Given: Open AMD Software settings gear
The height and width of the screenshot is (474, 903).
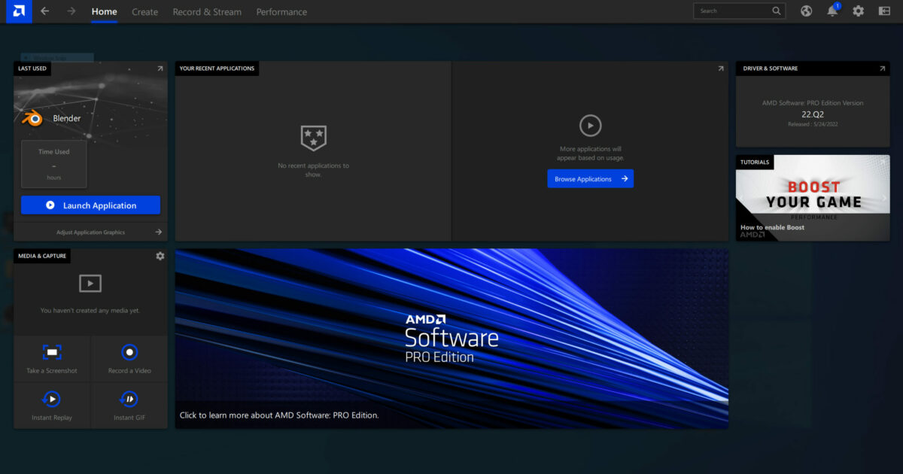Looking at the screenshot, I should click(x=858, y=11).
